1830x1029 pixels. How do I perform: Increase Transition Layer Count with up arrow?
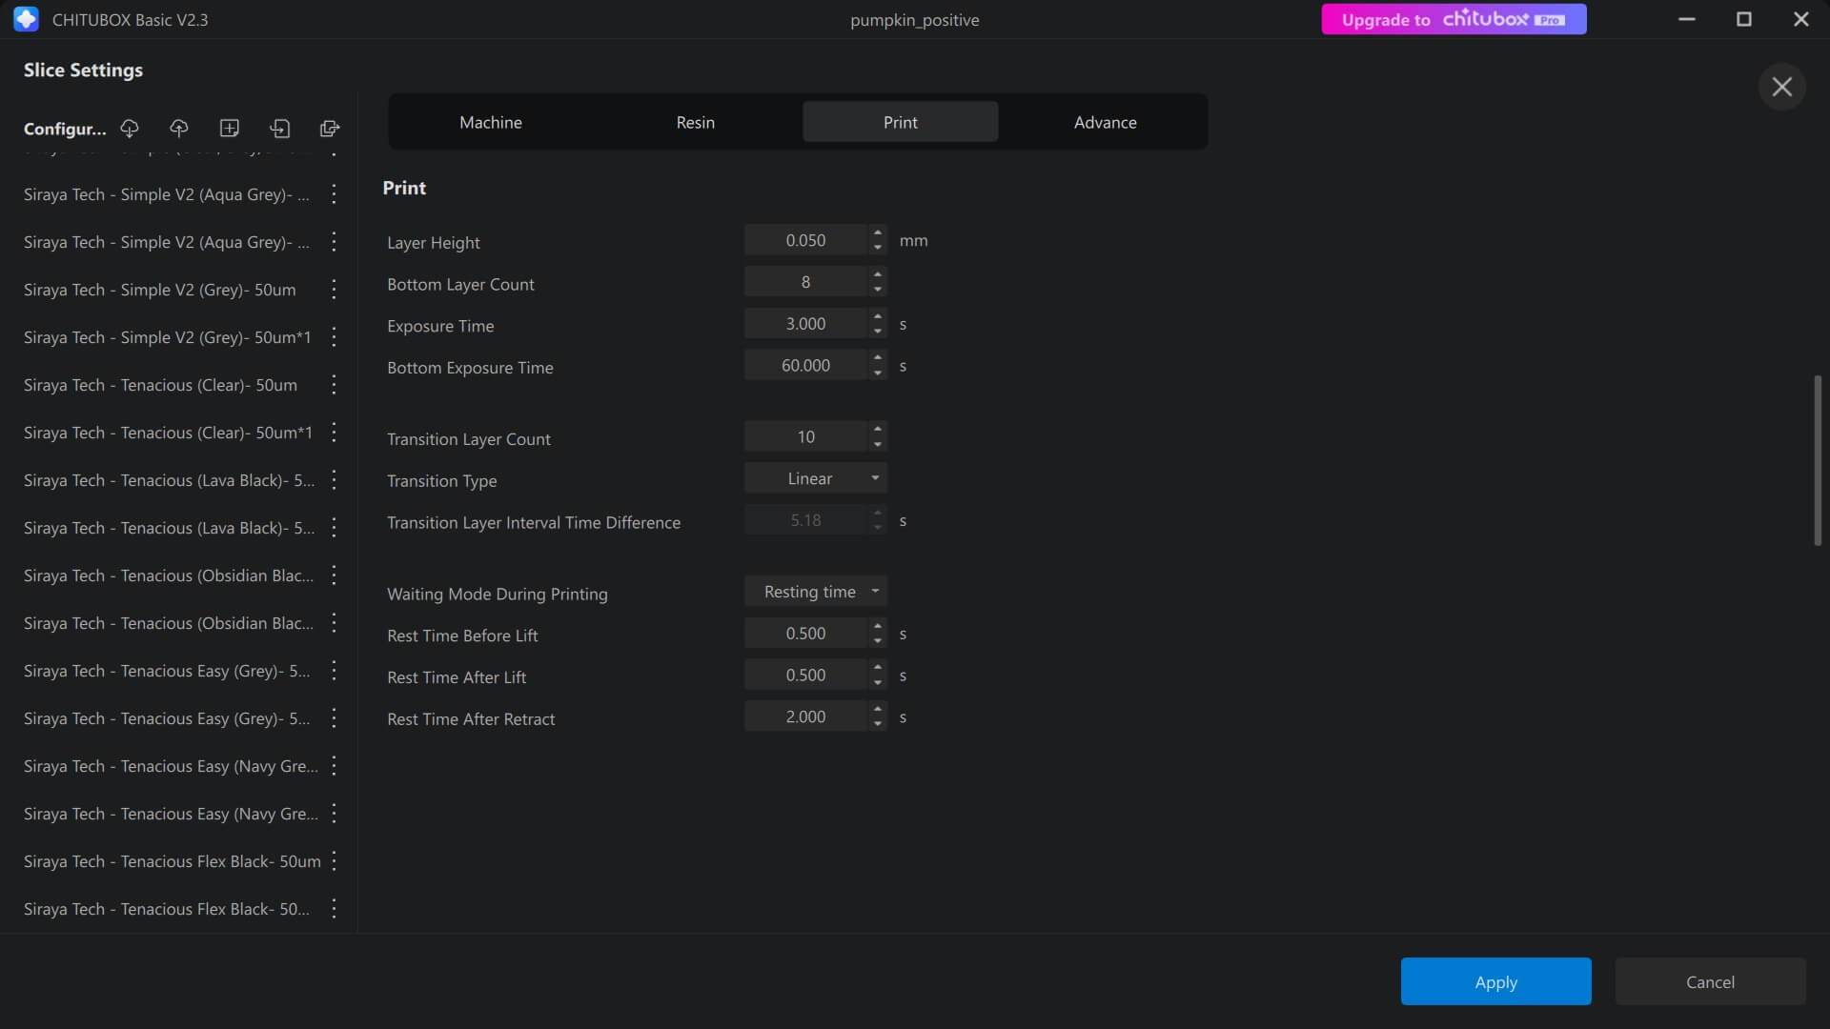[x=878, y=429]
